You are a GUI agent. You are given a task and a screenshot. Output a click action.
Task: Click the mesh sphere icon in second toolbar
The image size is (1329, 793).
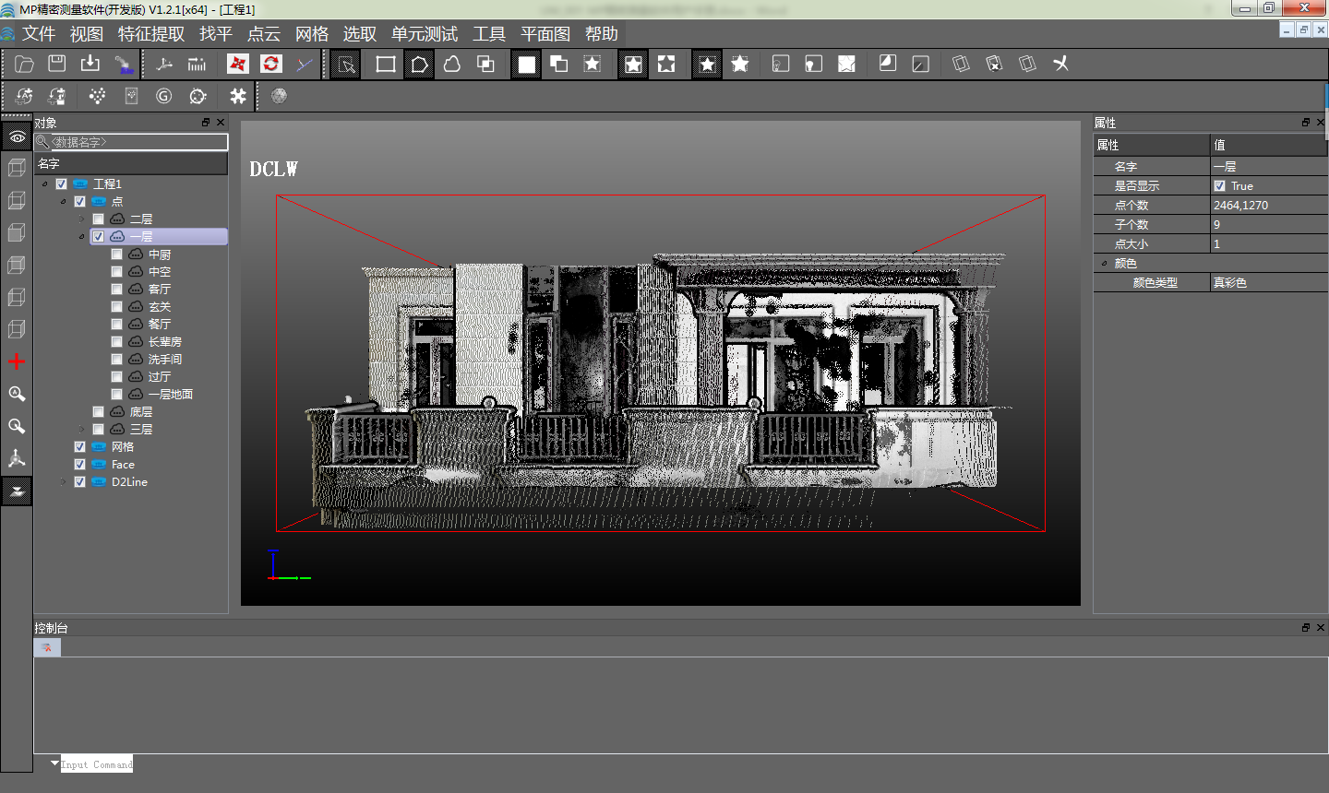click(x=279, y=96)
